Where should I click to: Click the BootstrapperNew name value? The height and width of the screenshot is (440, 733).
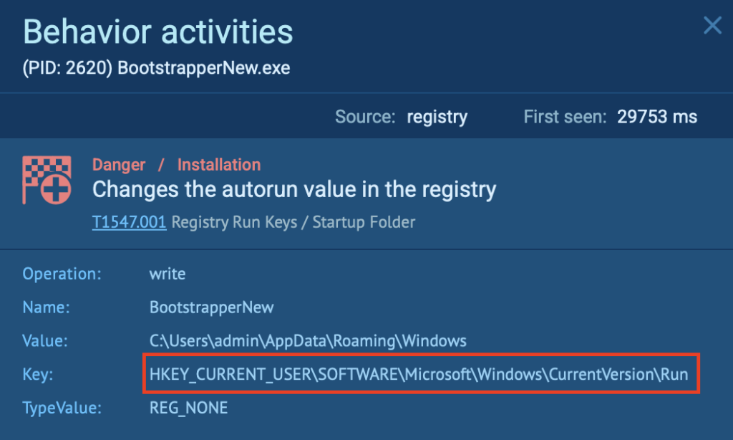[211, 307]
